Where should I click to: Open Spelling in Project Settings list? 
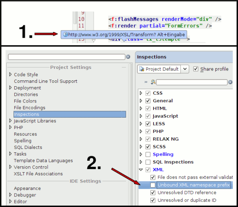(23, 141)
